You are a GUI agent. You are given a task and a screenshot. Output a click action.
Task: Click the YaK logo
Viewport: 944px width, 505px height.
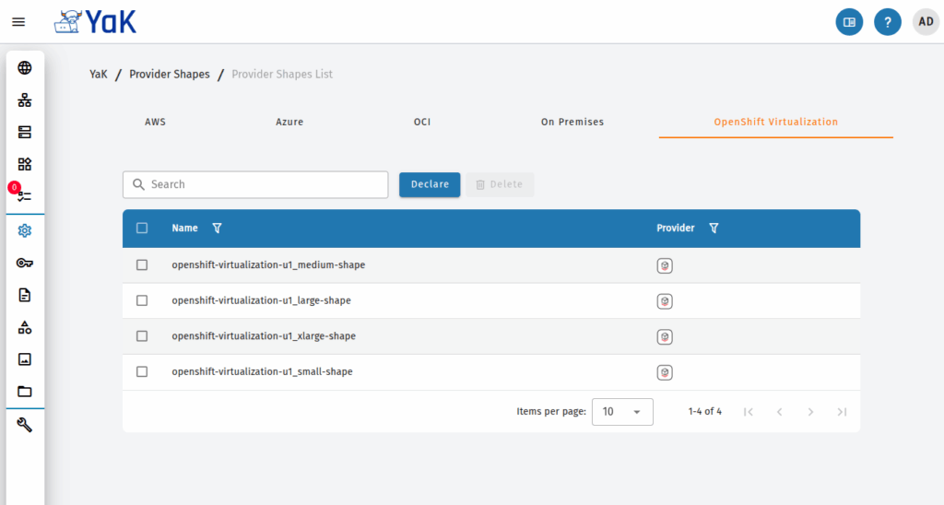pos(95,22)
